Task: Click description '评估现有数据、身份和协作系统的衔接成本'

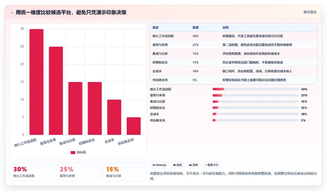Action: (x=251, y=54)
